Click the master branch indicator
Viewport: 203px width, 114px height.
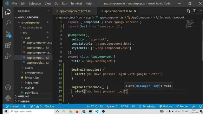point(13,106)
